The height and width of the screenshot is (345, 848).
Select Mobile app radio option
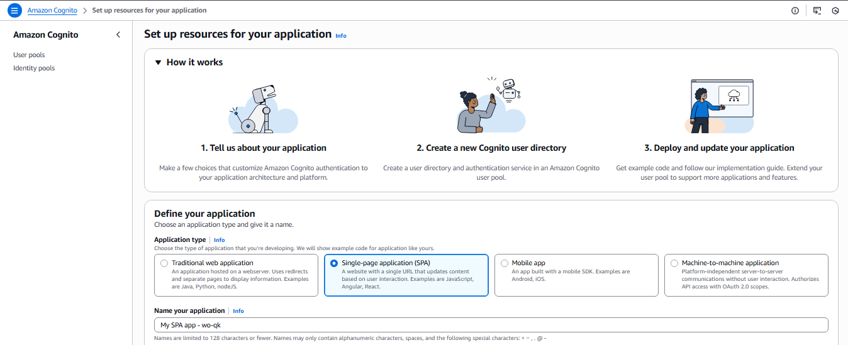pos(505,263)
